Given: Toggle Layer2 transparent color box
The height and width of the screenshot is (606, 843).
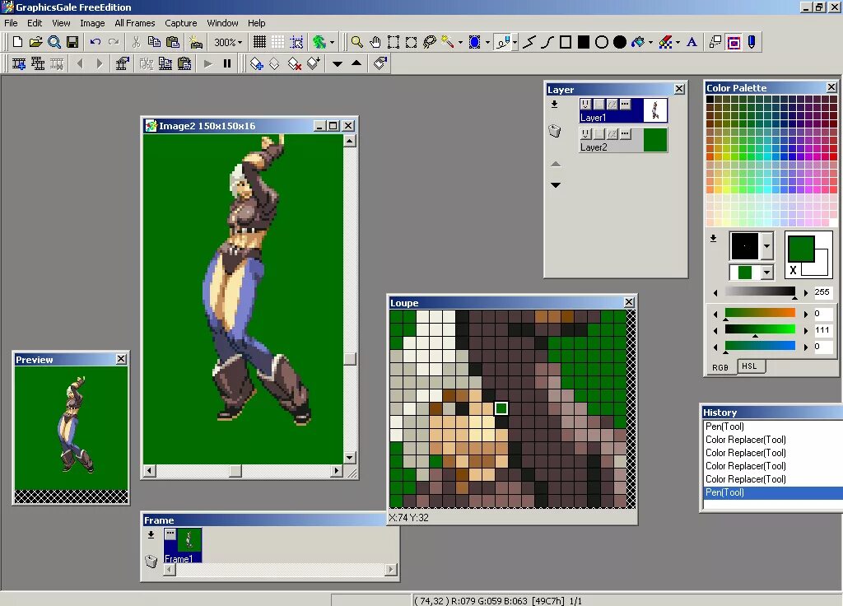Looking at the screenshot, I should pos(599,134).
